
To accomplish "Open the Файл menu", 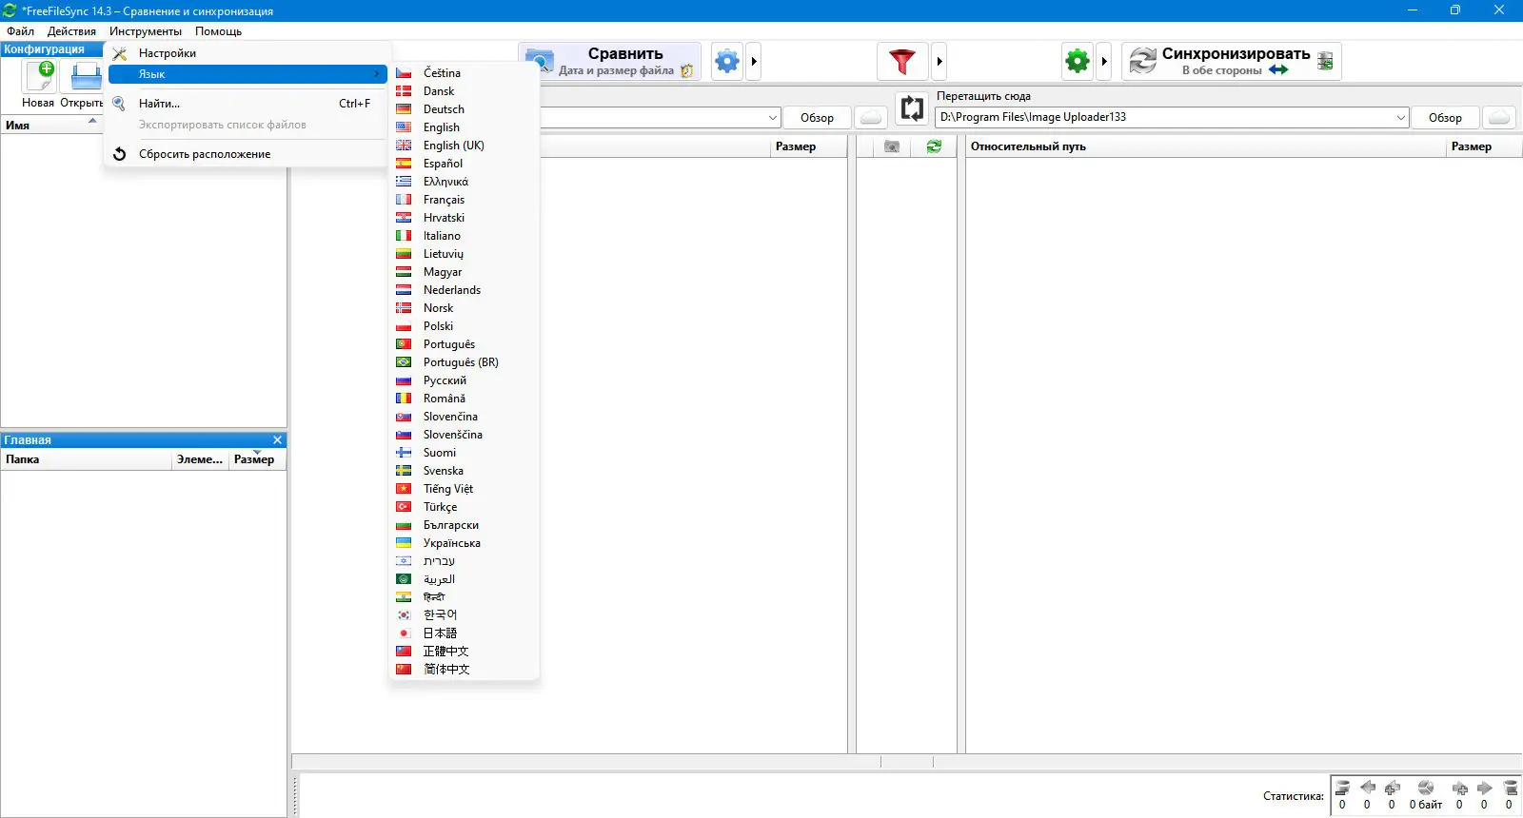I will click(21, 31).
